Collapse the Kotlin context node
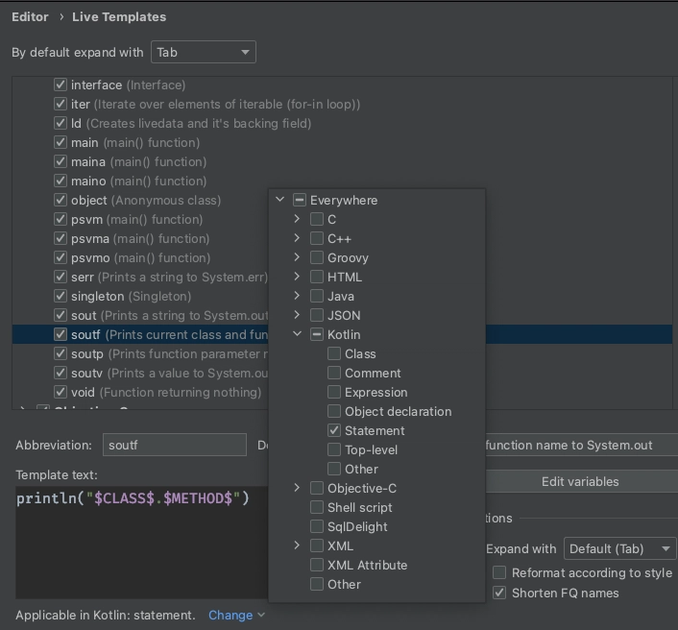 tap(297, 334)
